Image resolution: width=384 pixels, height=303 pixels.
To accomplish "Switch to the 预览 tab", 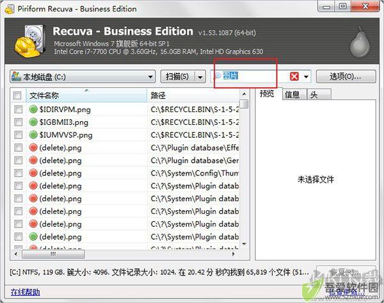I will pos(267,94).
